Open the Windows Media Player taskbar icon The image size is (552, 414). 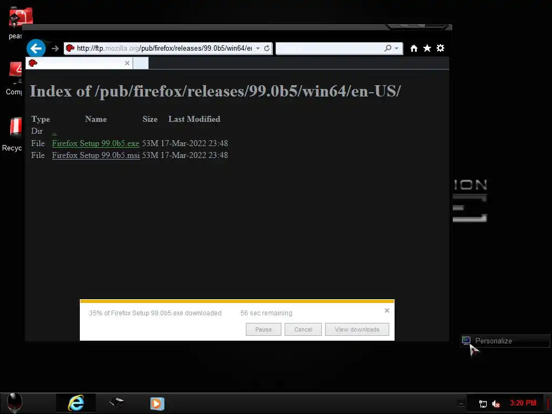pyautogui.click(x=157, y=403)
